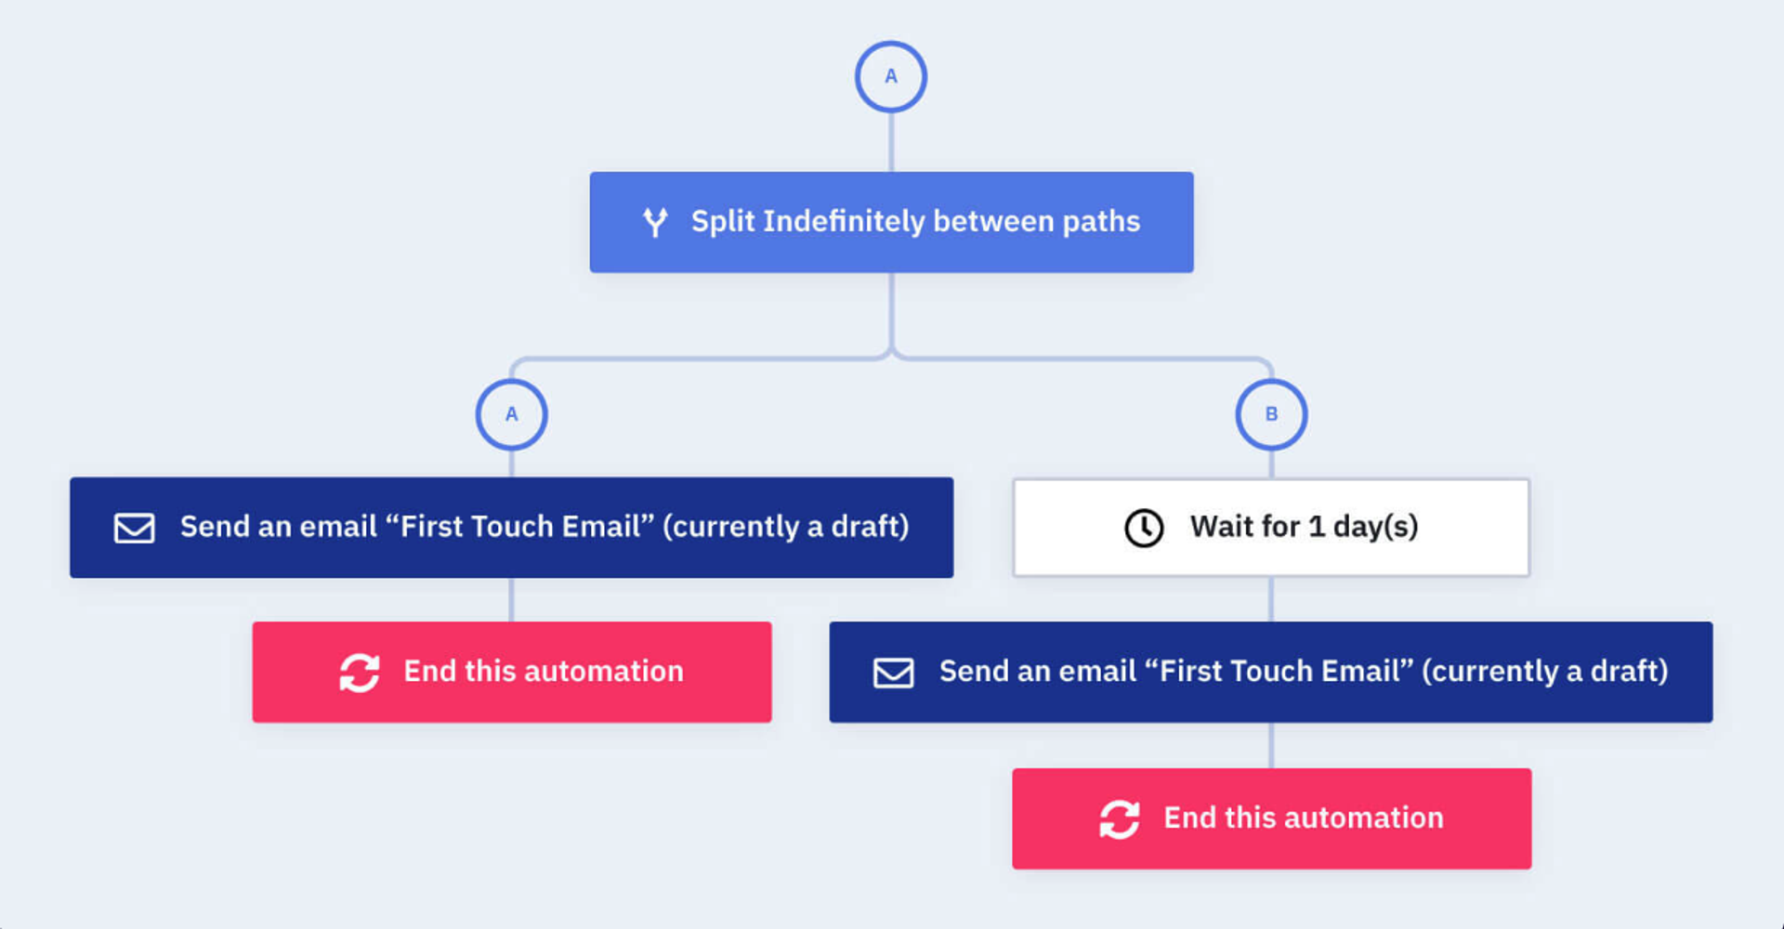Open the "Split Indefinitely between paths" action
This screenshot has height=929, width=1784.
914,222
